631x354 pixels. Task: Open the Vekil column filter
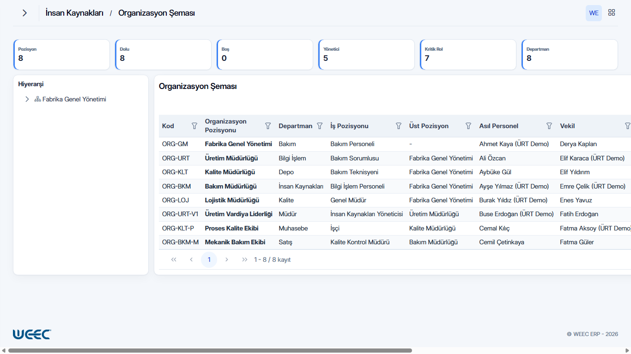point(627,126)
